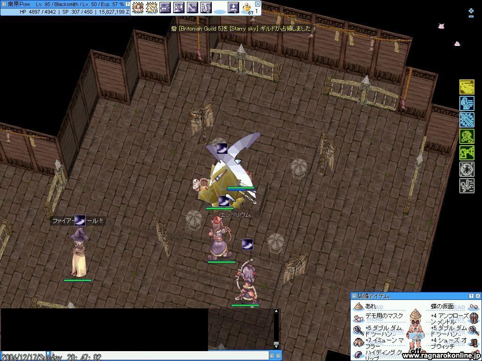The width and height of the screenshot is (482, 361).
Task: Click the デモ用のマスク item name
Action: (x=384, y=315)
